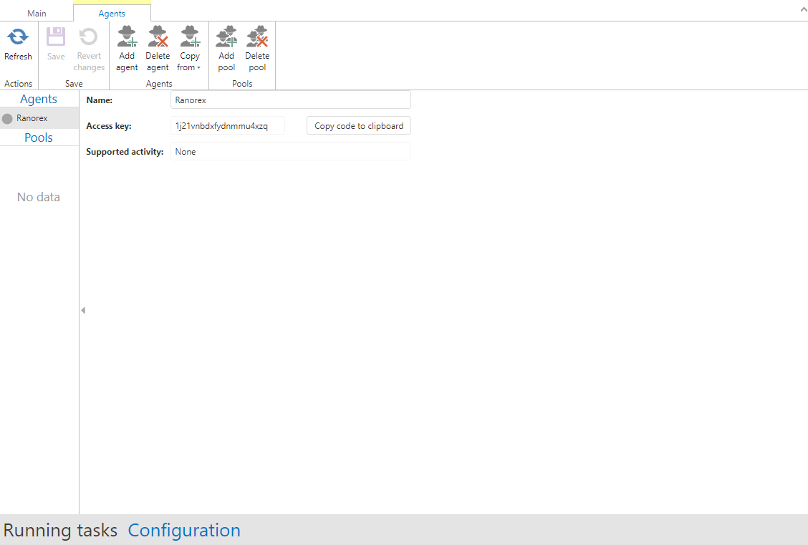
Task: Click the Access key field
Action: coord(228,126)
